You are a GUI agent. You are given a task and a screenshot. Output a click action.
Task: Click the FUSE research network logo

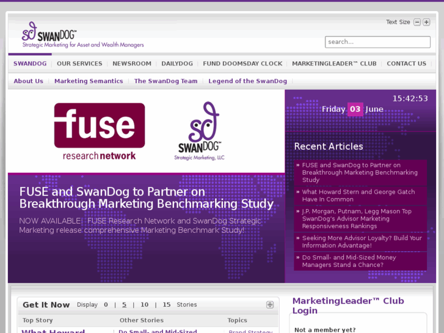100,131
